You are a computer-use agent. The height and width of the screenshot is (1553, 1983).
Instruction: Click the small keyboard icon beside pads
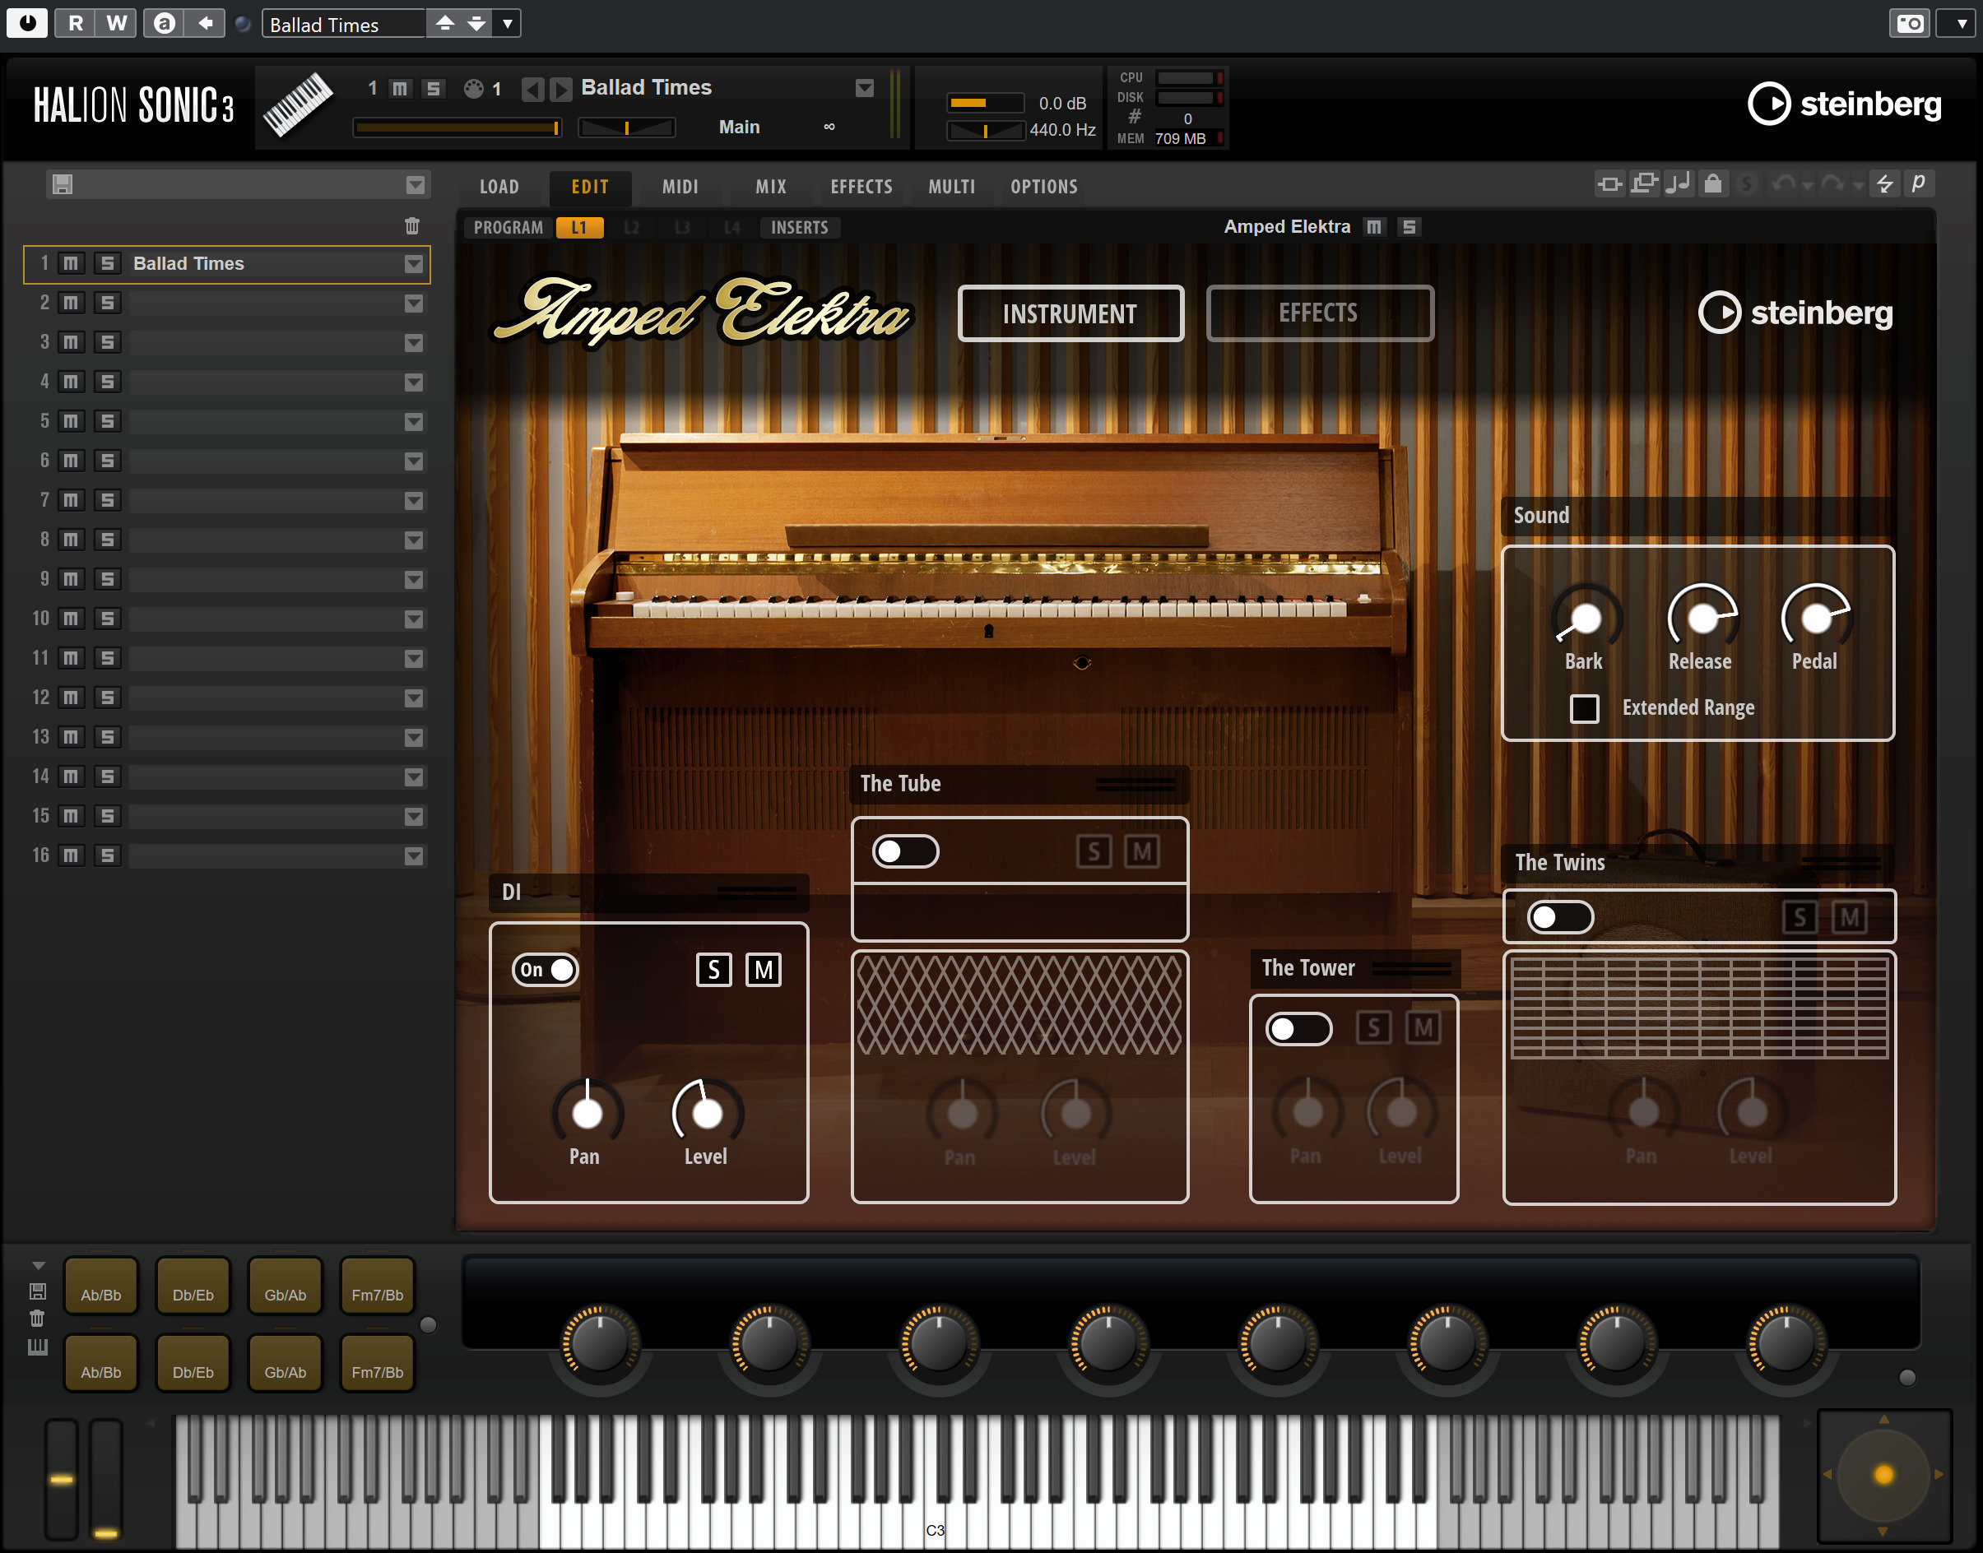[x=37, y=1347]
